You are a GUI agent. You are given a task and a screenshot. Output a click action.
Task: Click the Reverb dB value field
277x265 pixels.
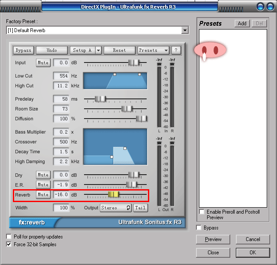coord(61,195)
